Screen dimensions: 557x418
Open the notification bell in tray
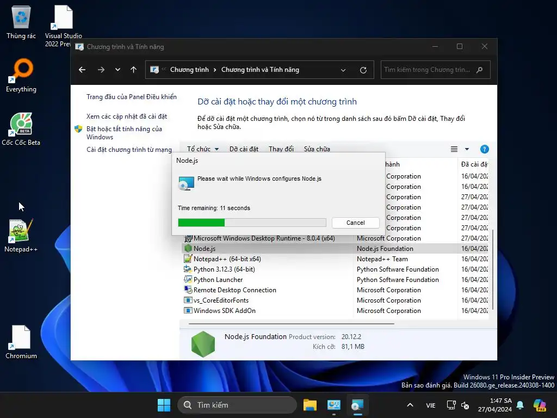point(520,405)
